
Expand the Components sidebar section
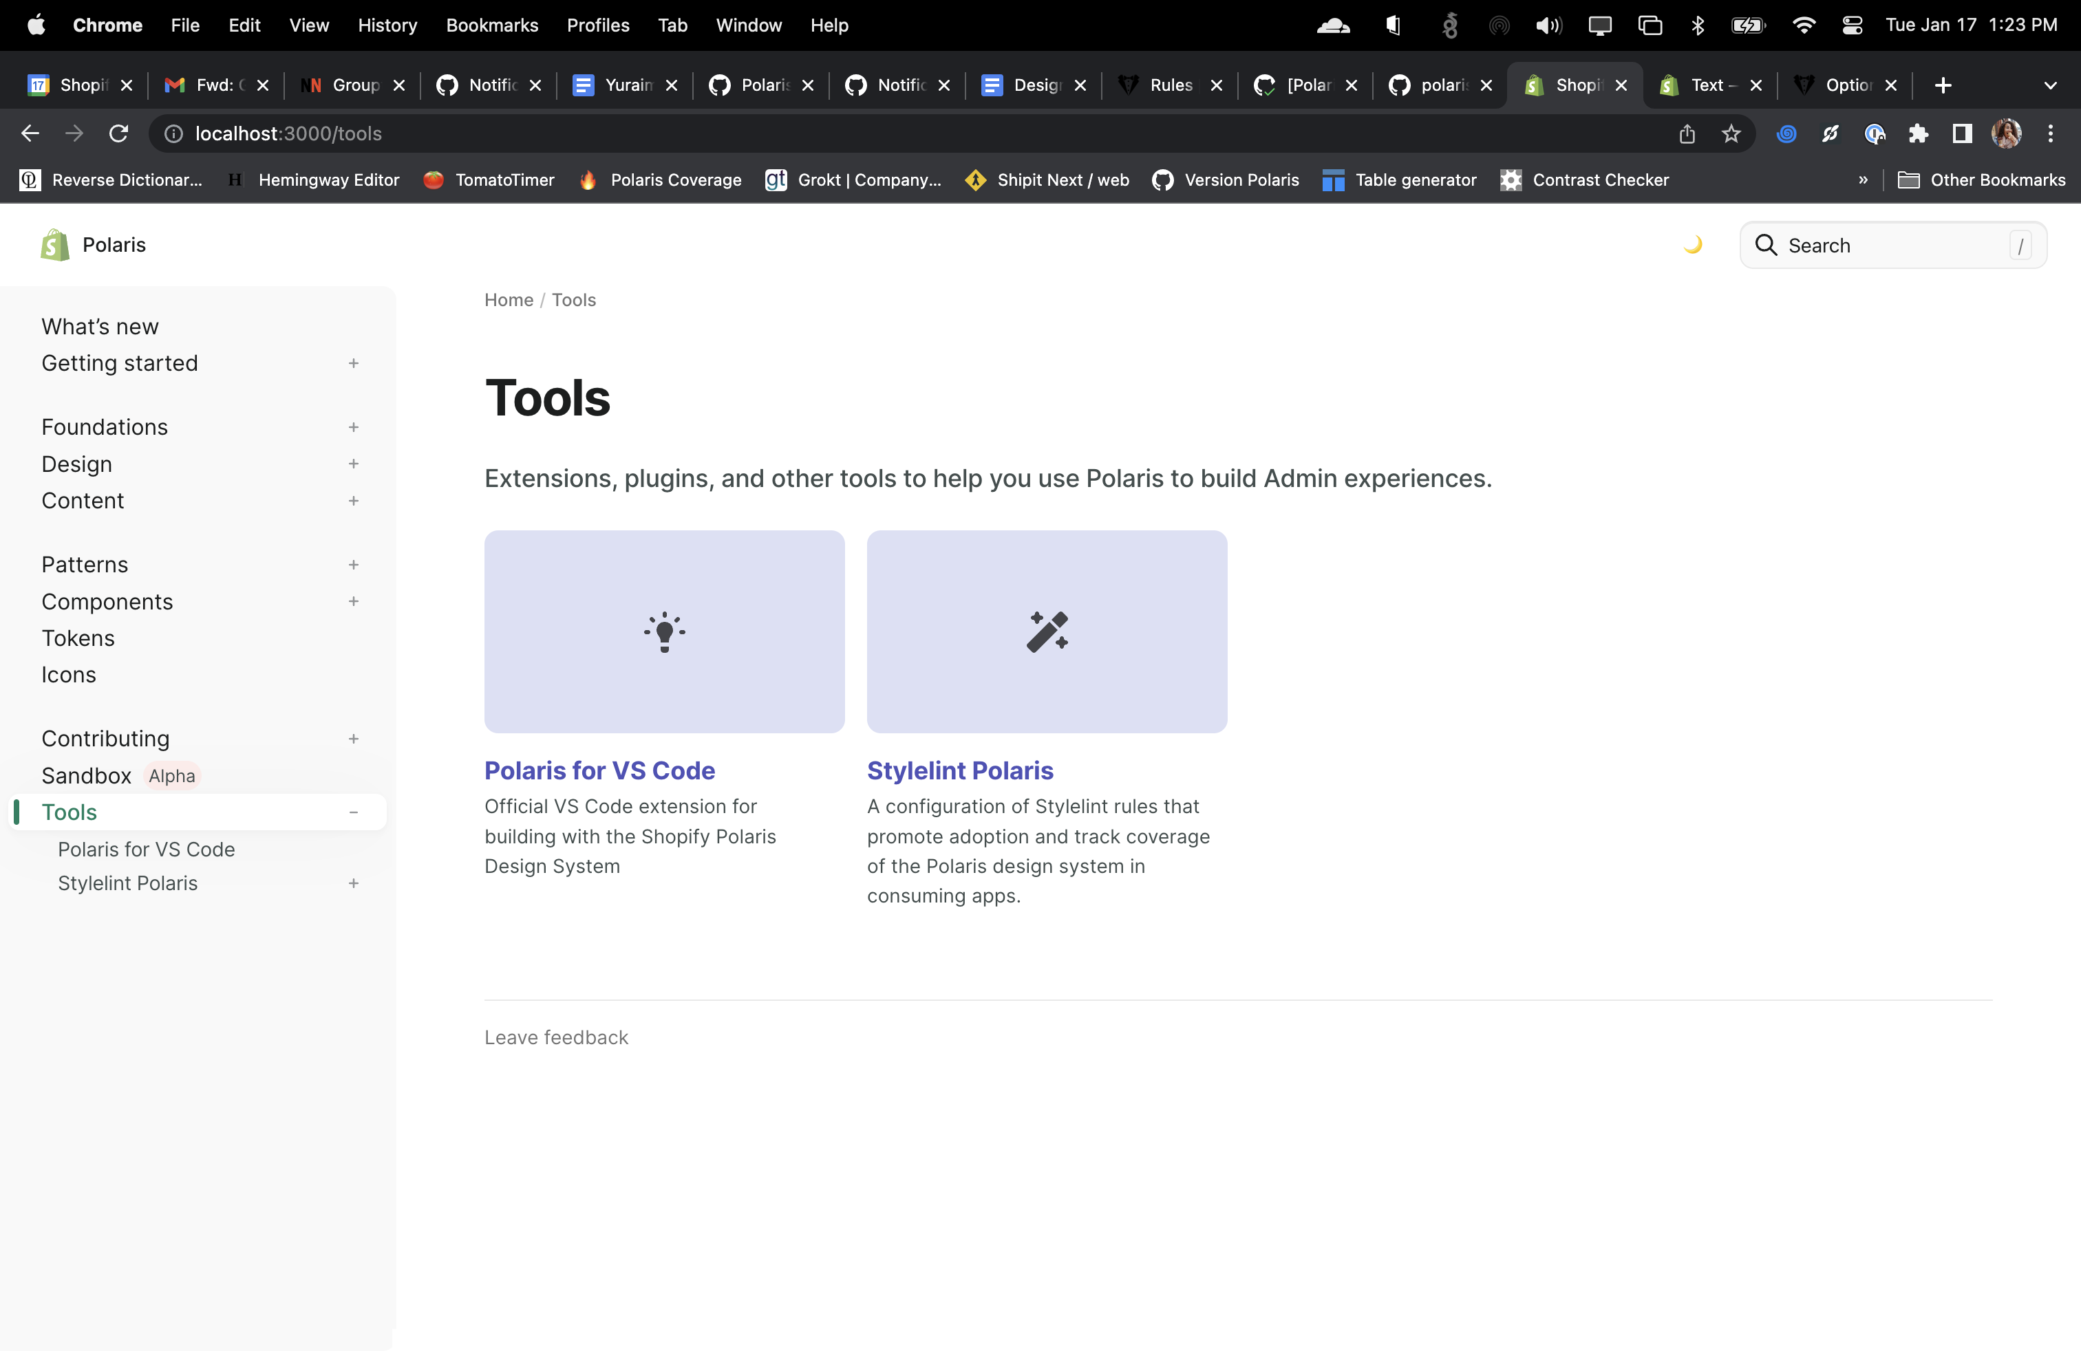pos(353,601)
